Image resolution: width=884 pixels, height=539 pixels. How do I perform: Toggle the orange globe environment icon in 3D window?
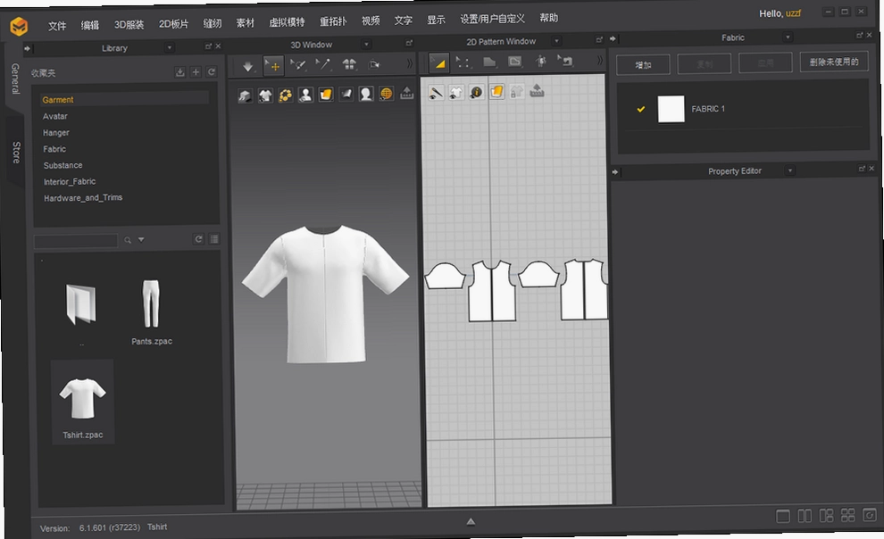tap(386, 94)
